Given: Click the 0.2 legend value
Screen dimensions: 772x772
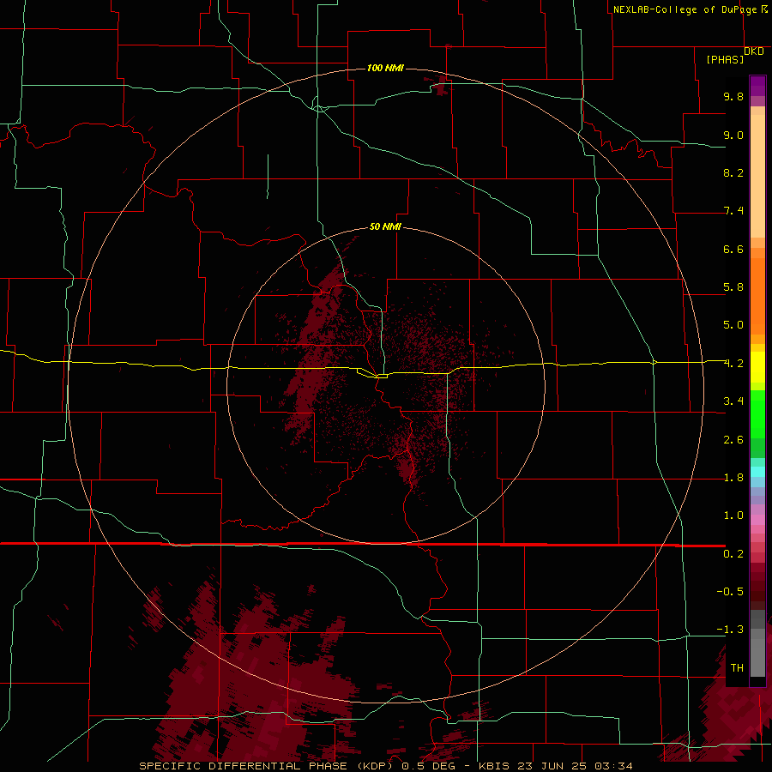Looking at the screenshot, I should (733, 554).
